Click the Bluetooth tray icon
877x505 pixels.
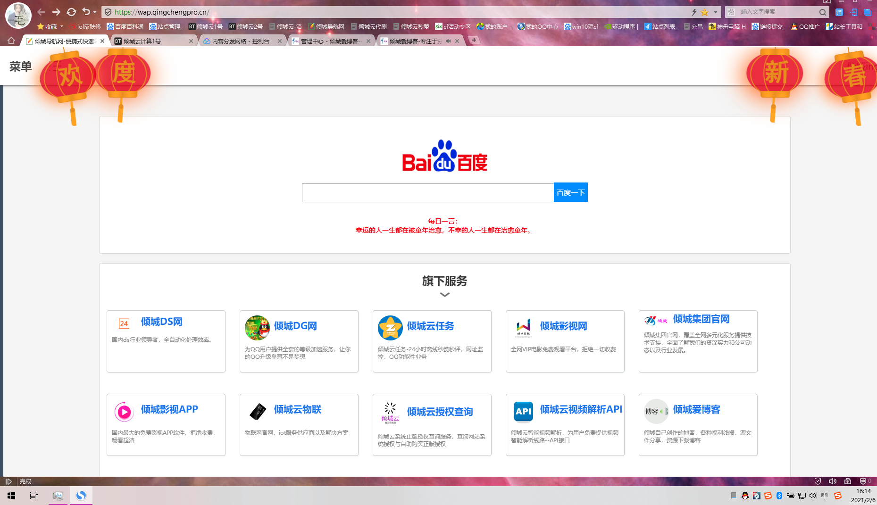click(x=779, y=496)
